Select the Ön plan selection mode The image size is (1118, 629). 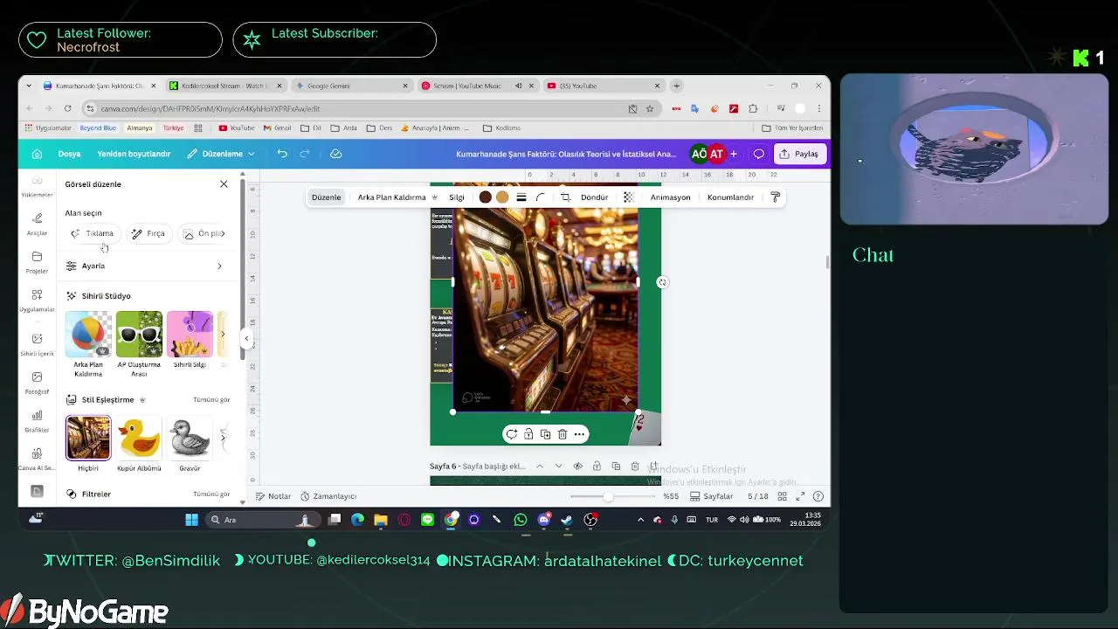[x=204, y=233]
